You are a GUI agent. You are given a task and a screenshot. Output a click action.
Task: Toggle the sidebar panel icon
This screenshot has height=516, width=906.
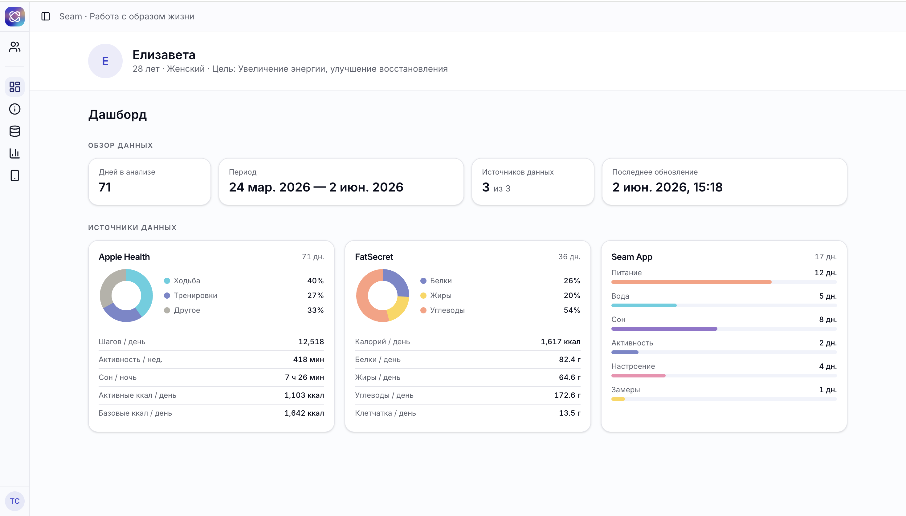[45, 16]
